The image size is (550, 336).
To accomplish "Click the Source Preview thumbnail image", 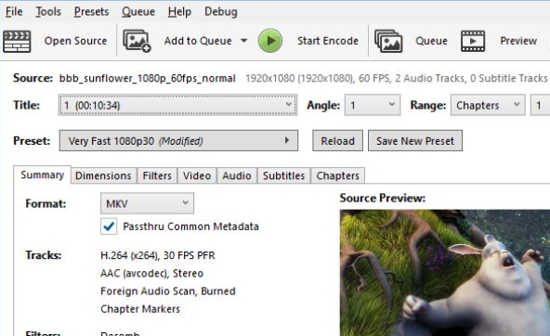I will 445,273.
